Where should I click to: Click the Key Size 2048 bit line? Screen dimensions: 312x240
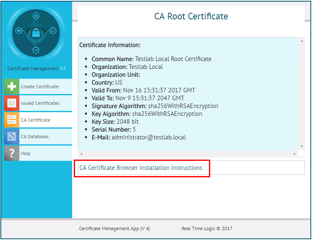click(115, 122)
